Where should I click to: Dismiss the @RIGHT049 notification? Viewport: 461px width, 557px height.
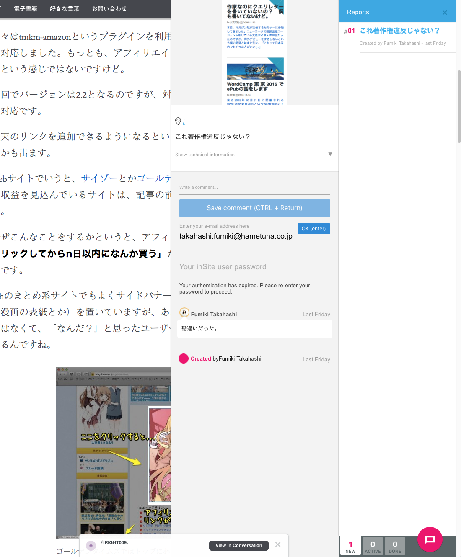tap(278, 544)
